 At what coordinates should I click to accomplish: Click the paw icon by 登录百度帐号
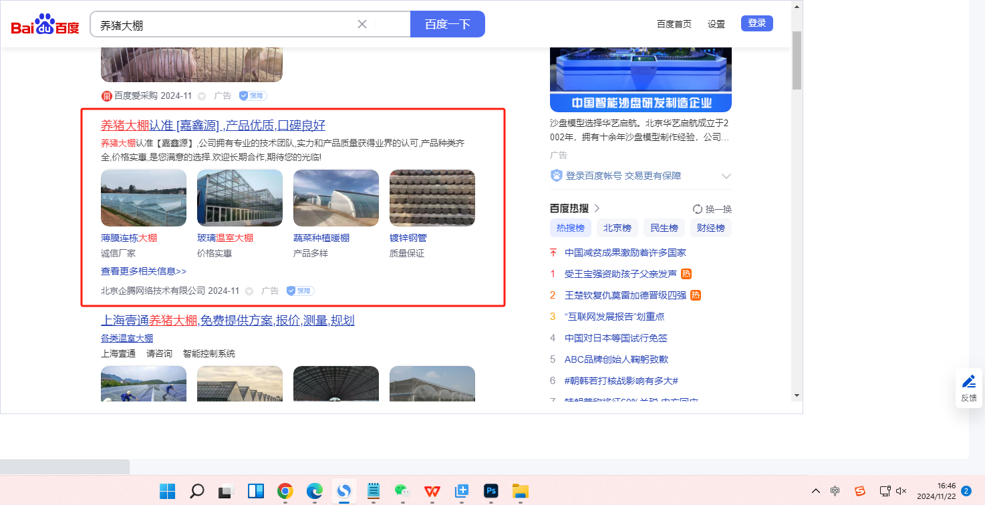(556, 176)
